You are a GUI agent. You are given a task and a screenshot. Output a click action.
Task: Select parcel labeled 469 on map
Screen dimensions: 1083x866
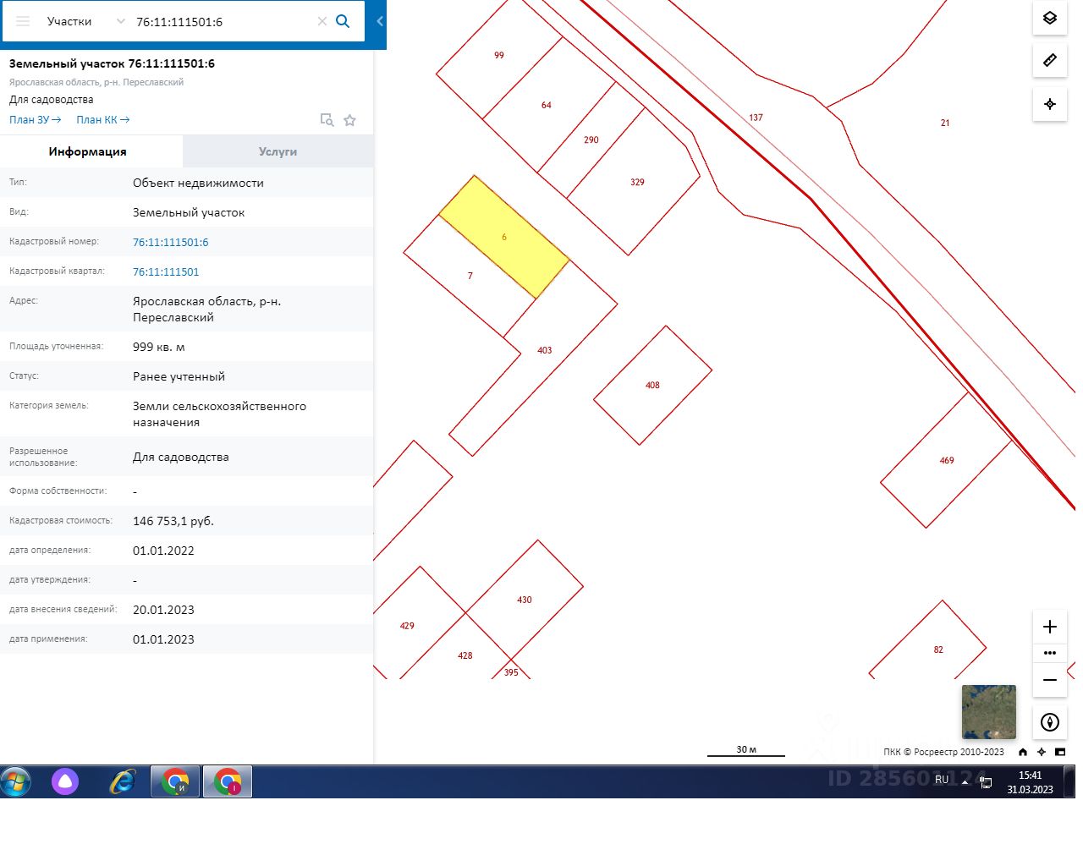[946, 460]
